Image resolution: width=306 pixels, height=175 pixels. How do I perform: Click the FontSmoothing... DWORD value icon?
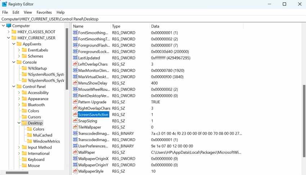click(75, 32)
